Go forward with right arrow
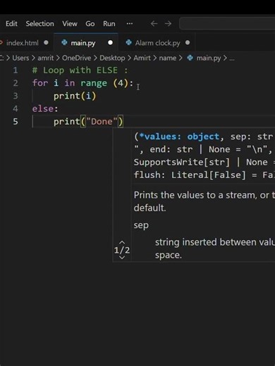Image resolution: width=275 pixels, height=366 pixels. pos(168,23)
